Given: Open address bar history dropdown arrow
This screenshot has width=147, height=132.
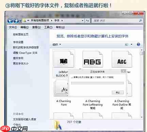Looking at the screenshot, I should [83, 20].
